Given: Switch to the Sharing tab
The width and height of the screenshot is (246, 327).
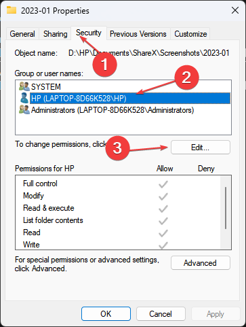Looking at the screenshot, I should coord(56,34).
